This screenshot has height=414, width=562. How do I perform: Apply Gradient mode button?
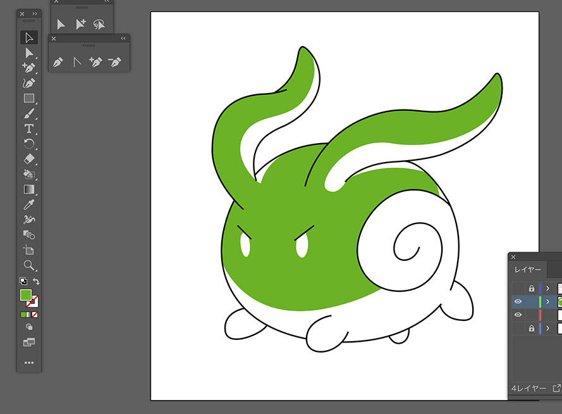click(x=29, y=315)
